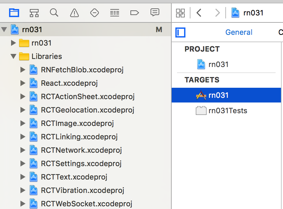283x209 pixels.
Task: Expand RNFetchBlob.xcodeproj disclosure triangle
Action: [23, 70]
